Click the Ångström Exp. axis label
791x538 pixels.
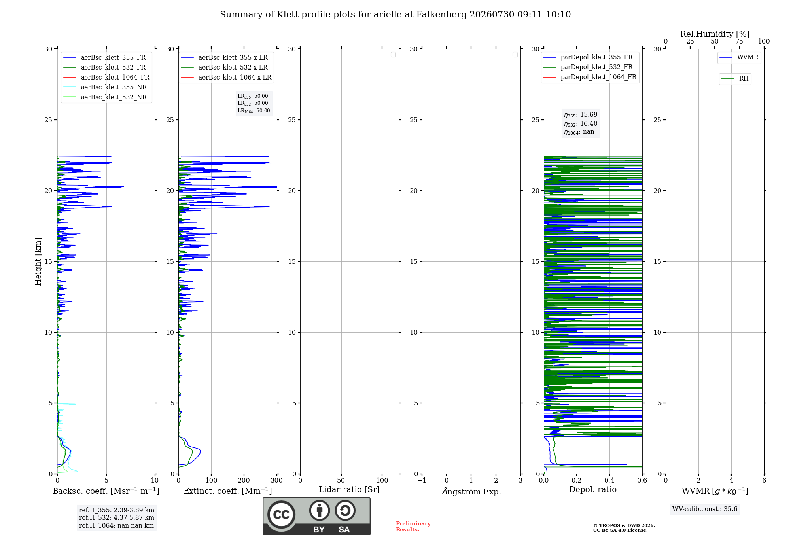coord(471,491)
